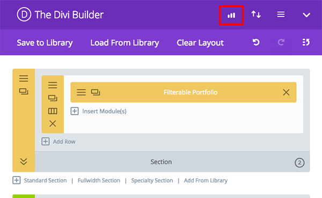Image resolution: width=322 pixels, height=198 pixels.
Task: Open section settings hamburger icon on yellow bar
Action: pyautogui.click(x=24, y=78)
